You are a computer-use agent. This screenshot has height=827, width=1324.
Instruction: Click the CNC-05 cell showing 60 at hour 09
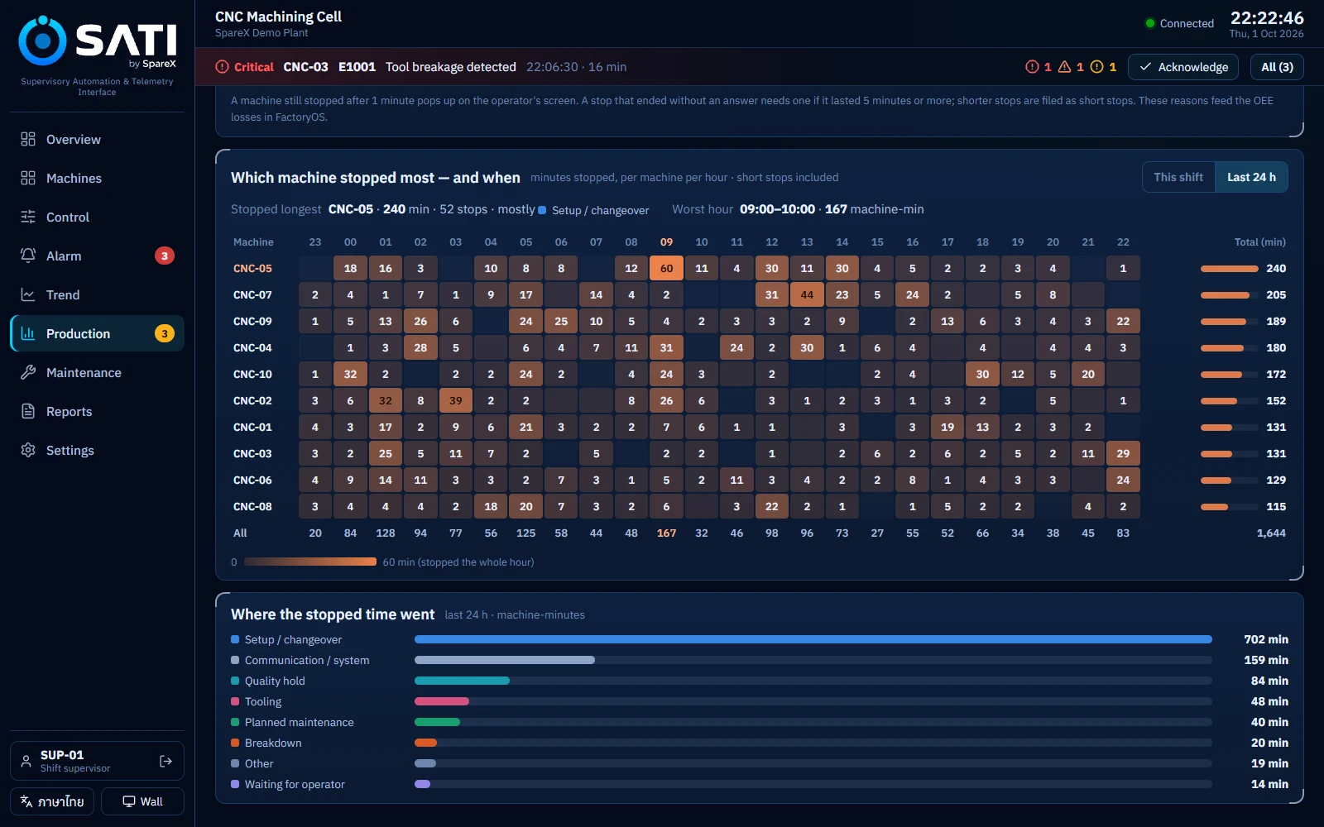pyautogui.click(x=666, y=268)
